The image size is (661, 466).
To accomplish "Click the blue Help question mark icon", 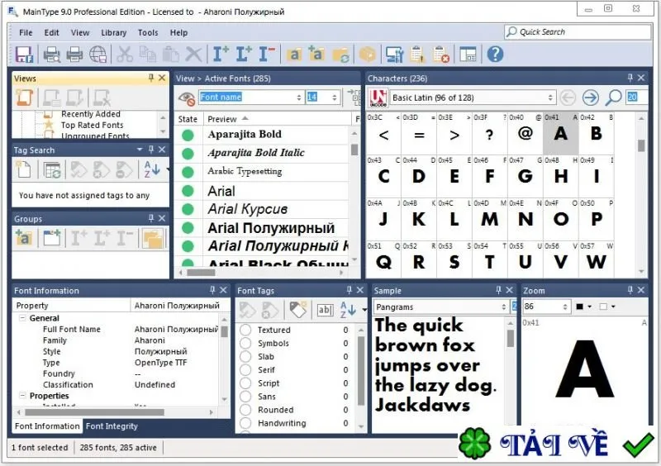I will 495,55.
